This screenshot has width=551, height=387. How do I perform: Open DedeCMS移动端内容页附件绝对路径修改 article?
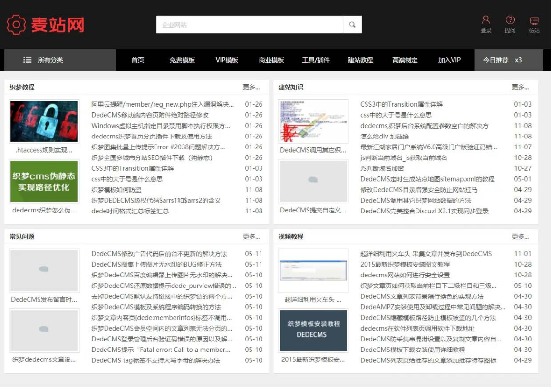point(150,115)
